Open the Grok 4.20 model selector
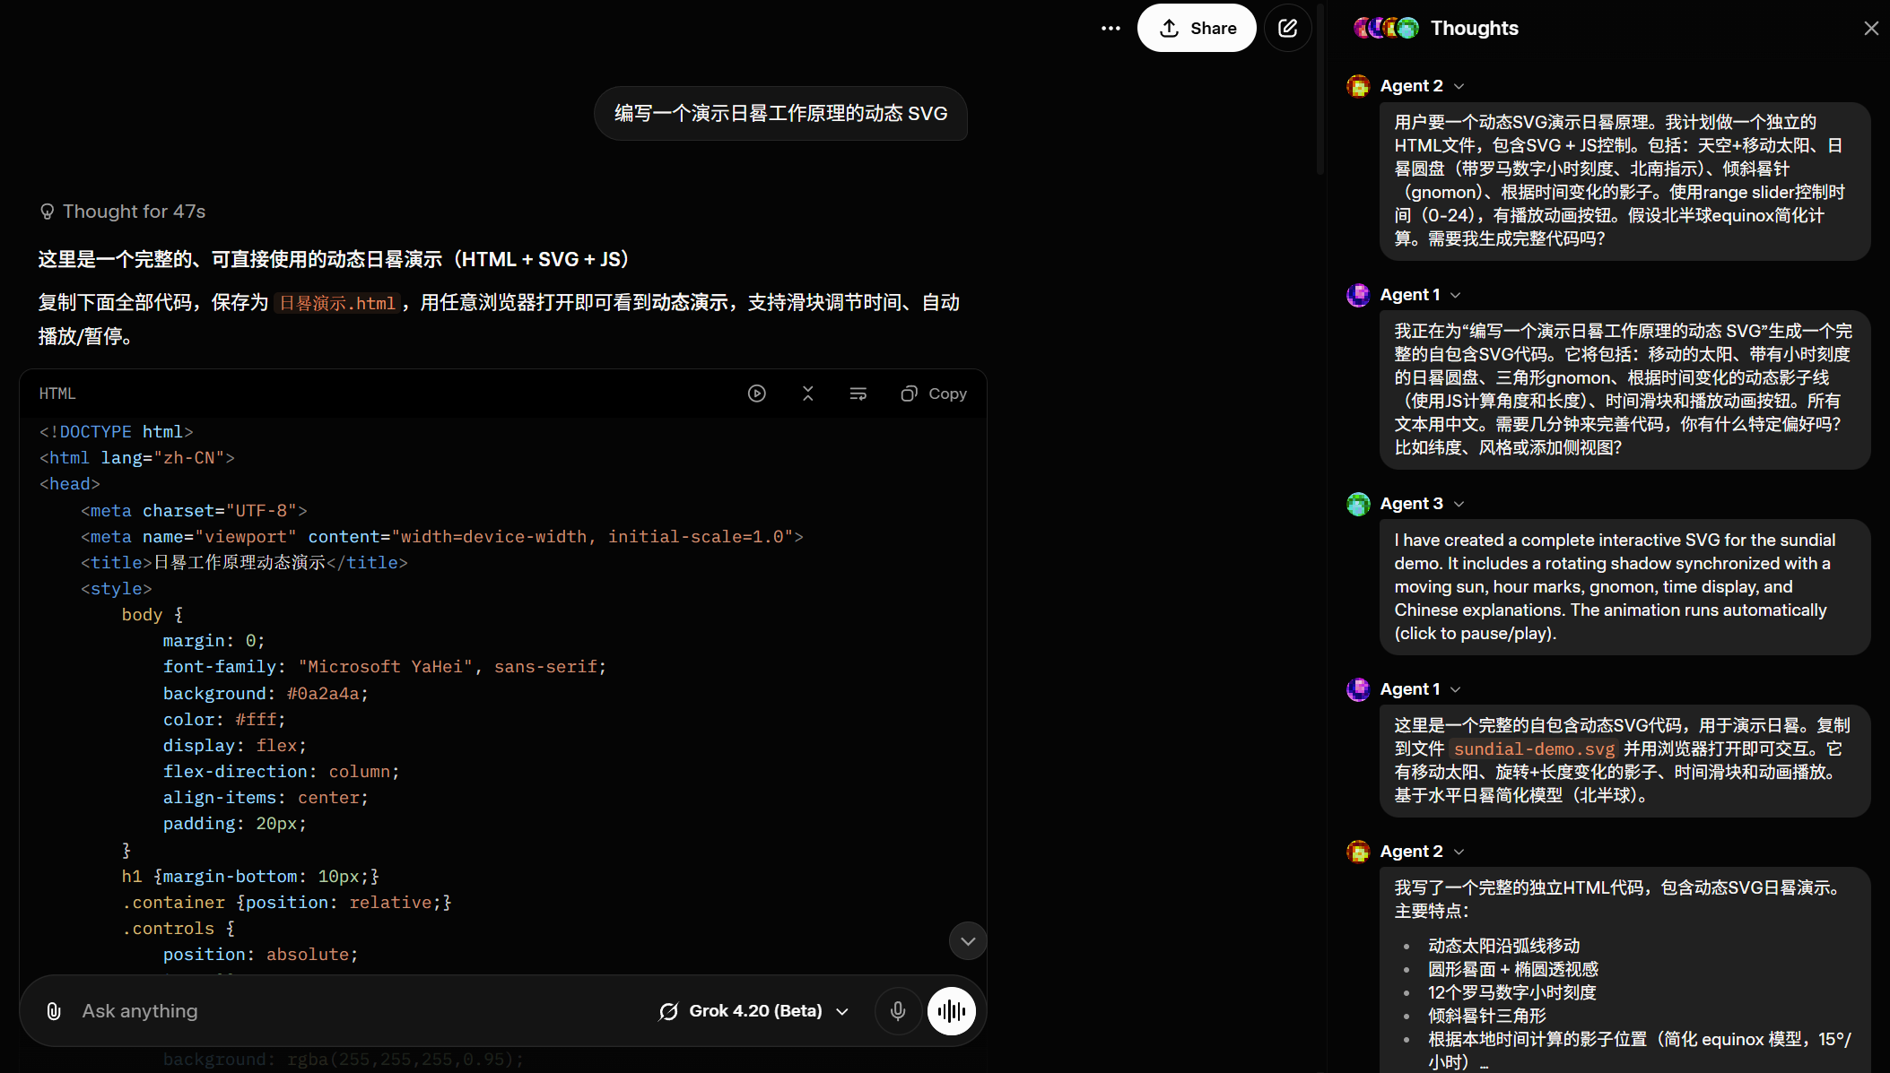The image size is (1890, 1073). tap(753, 1010)
